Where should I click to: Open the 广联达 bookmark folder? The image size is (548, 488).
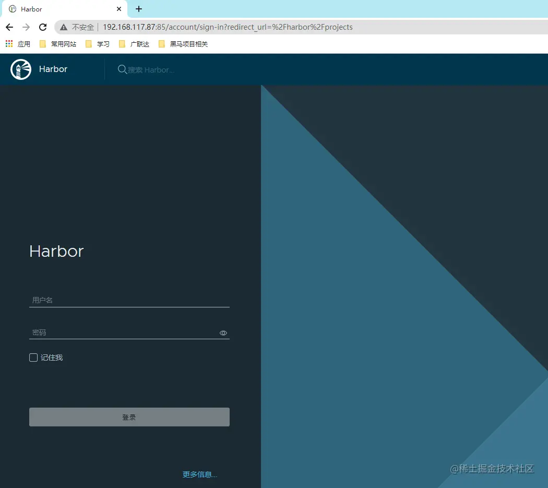coord(134,44)
